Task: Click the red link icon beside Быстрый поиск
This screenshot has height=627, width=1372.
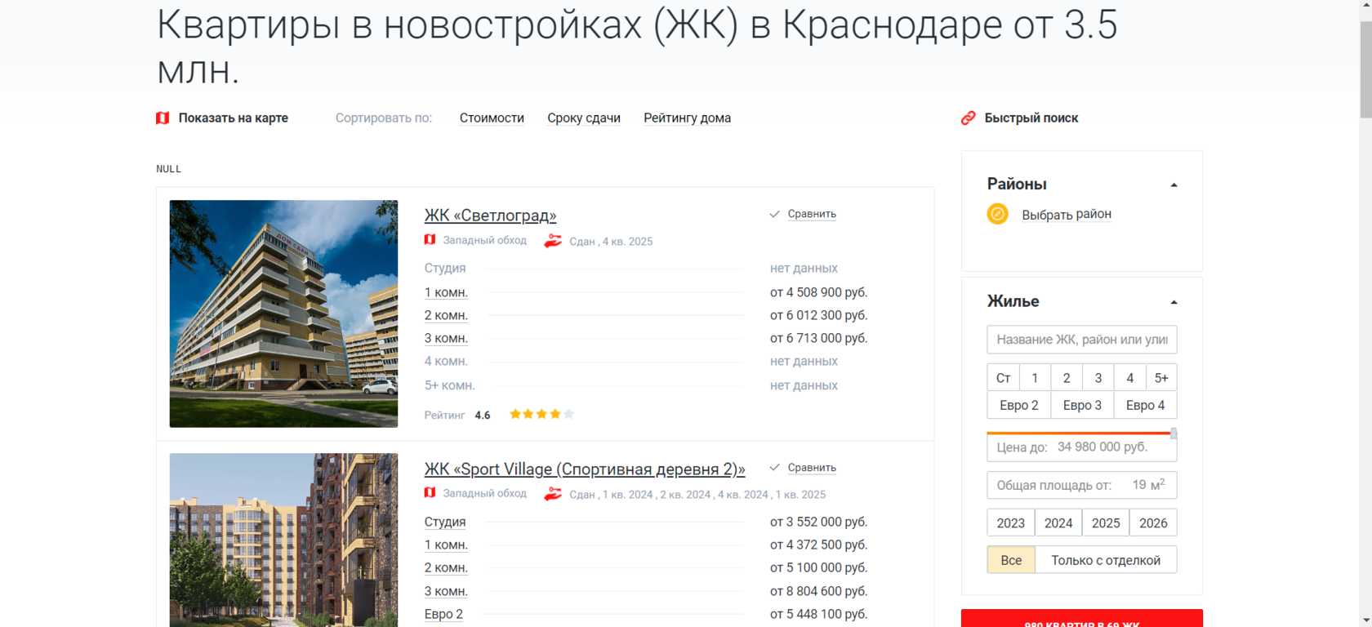Action: tap(969, 118)
